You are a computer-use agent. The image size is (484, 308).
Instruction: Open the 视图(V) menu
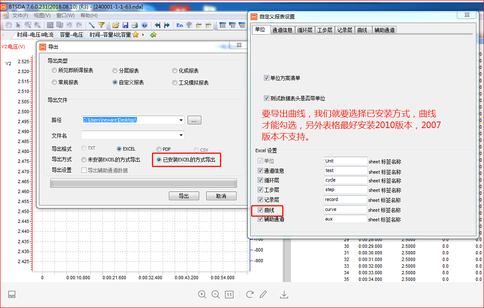pyautogui.click(x=42, y=15)
